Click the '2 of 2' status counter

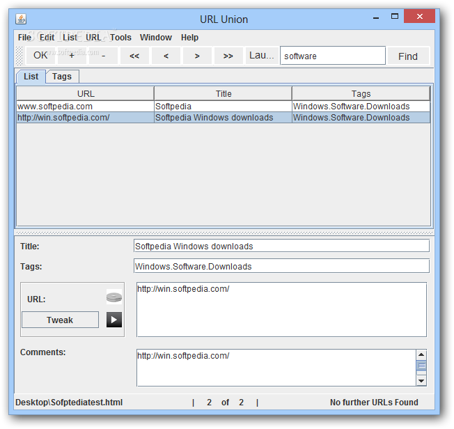click(x=225, y=402)
